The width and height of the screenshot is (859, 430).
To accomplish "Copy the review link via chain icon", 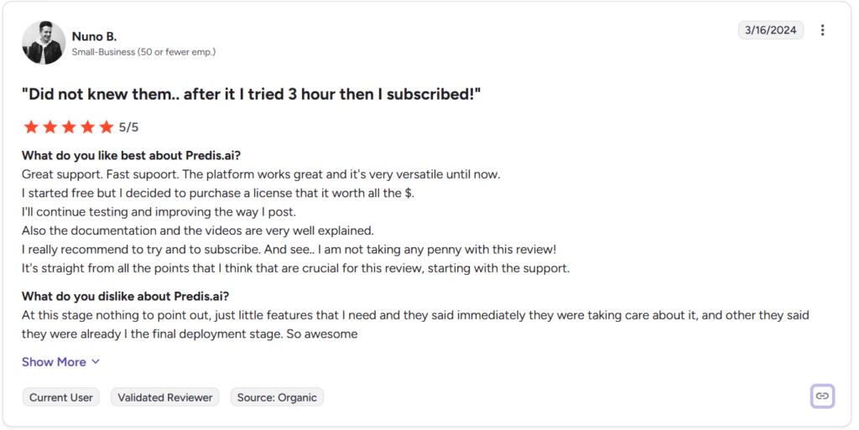I will 822,396.
